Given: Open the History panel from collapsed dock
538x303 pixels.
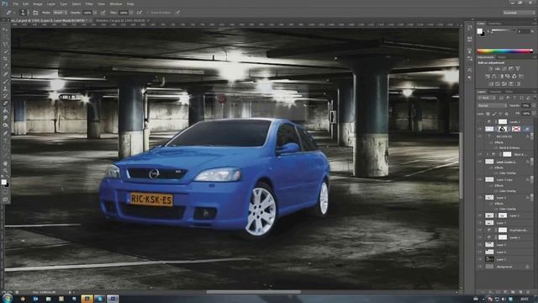Looking at the screenshot, I should point(469,29).
